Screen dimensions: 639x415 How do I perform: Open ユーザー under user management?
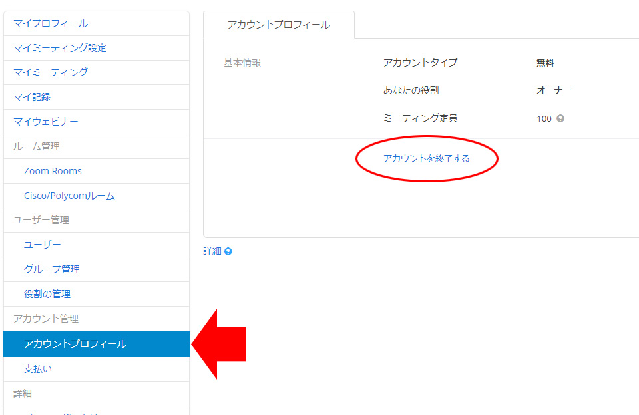43,245
